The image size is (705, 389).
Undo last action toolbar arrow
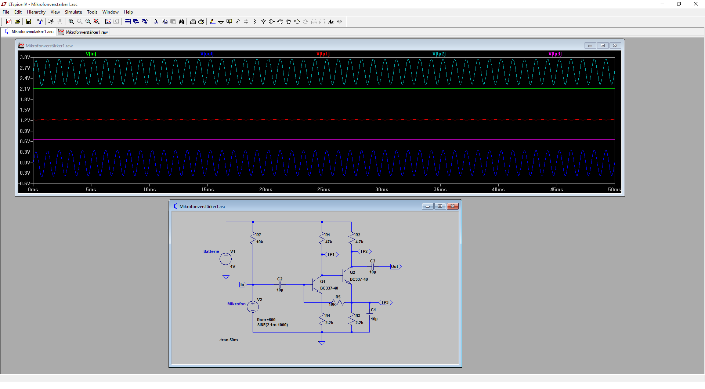tap(297, 22)
